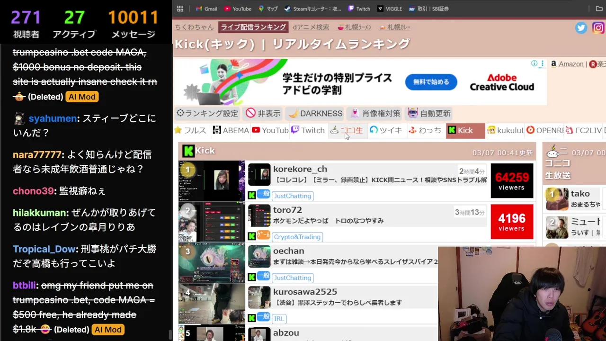The image size is (606, 341).
Task: Click syahumen username in chat
Action: 53,118
